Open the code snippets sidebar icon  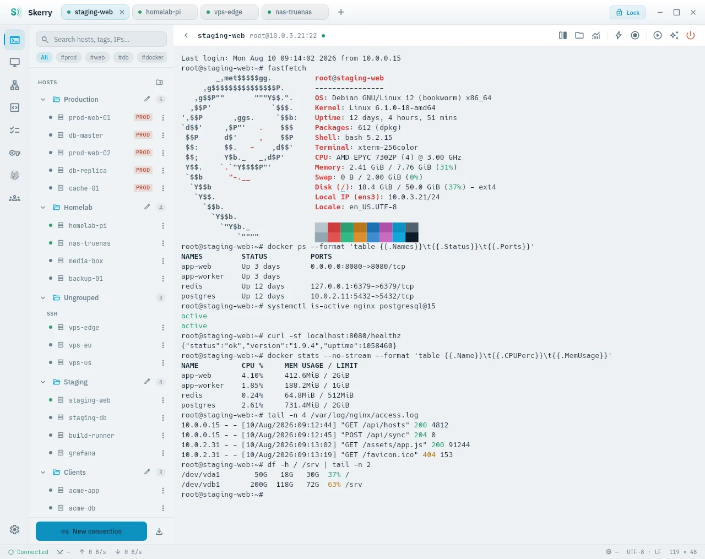point(15,107)
